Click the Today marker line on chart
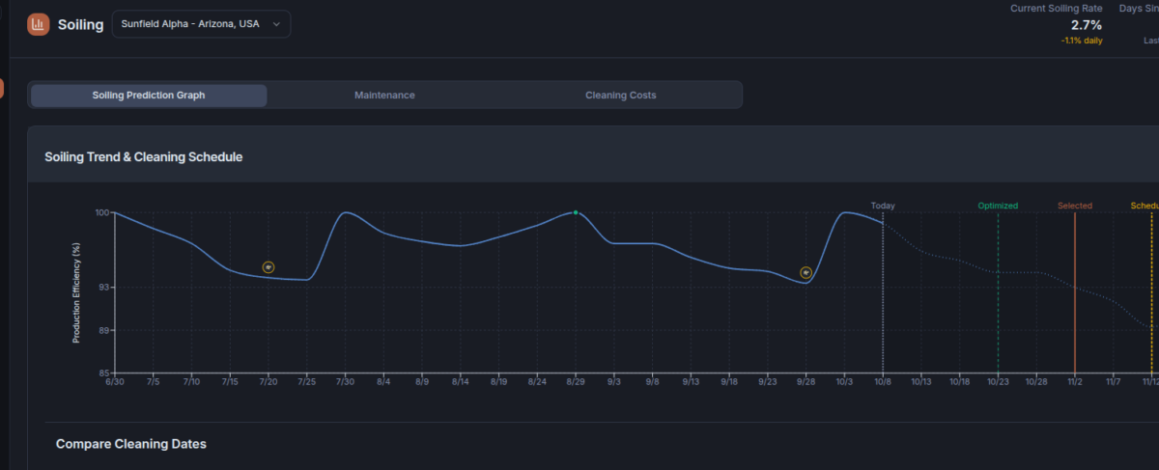This screenshot has width=1159, height=470. tap(883, 290)
